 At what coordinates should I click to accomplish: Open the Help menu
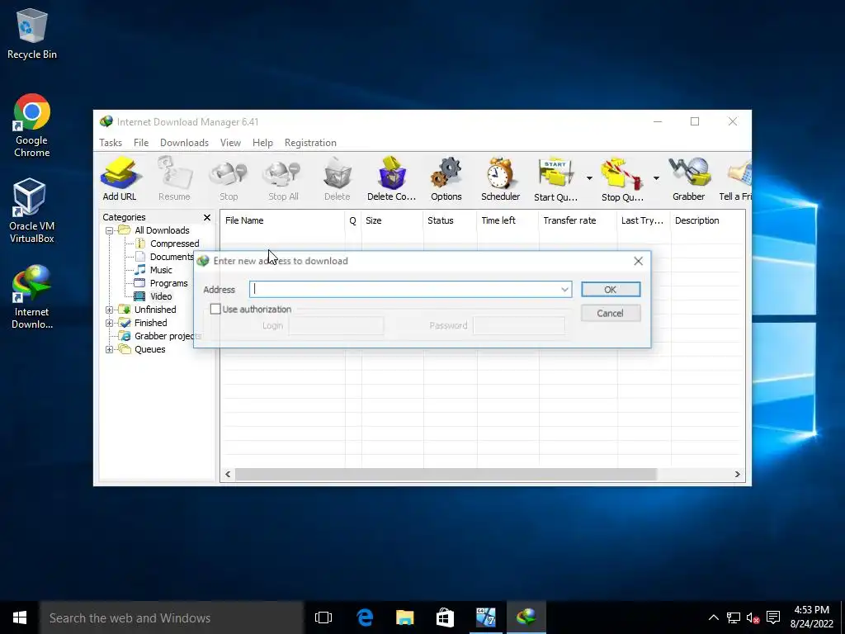point(262,143)
